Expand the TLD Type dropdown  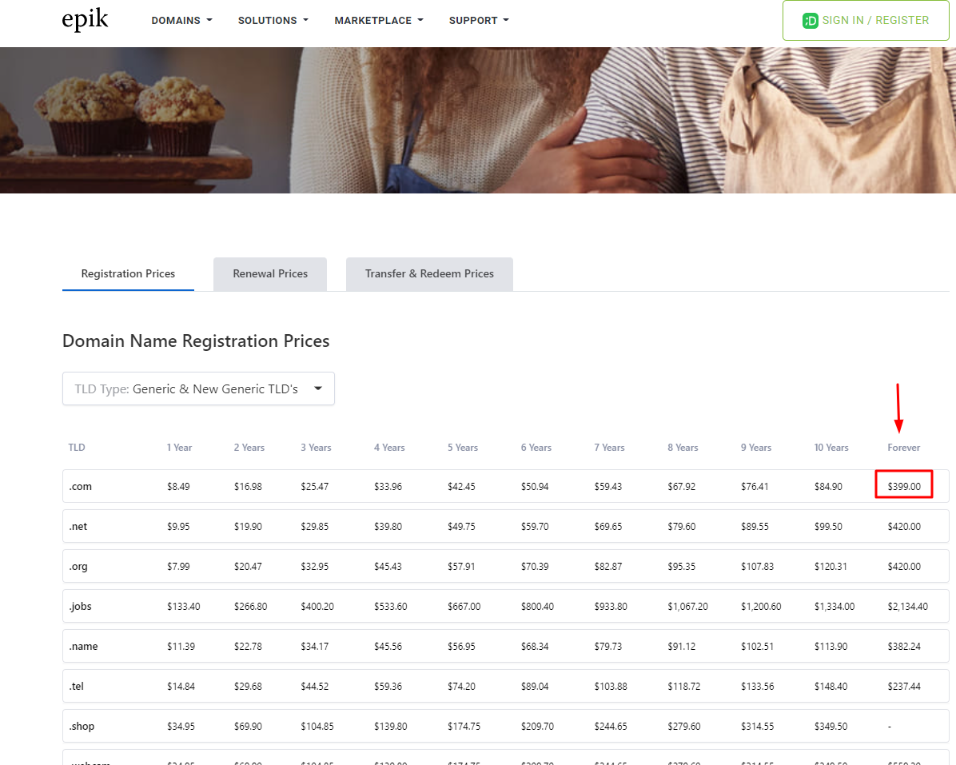point(198,388)
